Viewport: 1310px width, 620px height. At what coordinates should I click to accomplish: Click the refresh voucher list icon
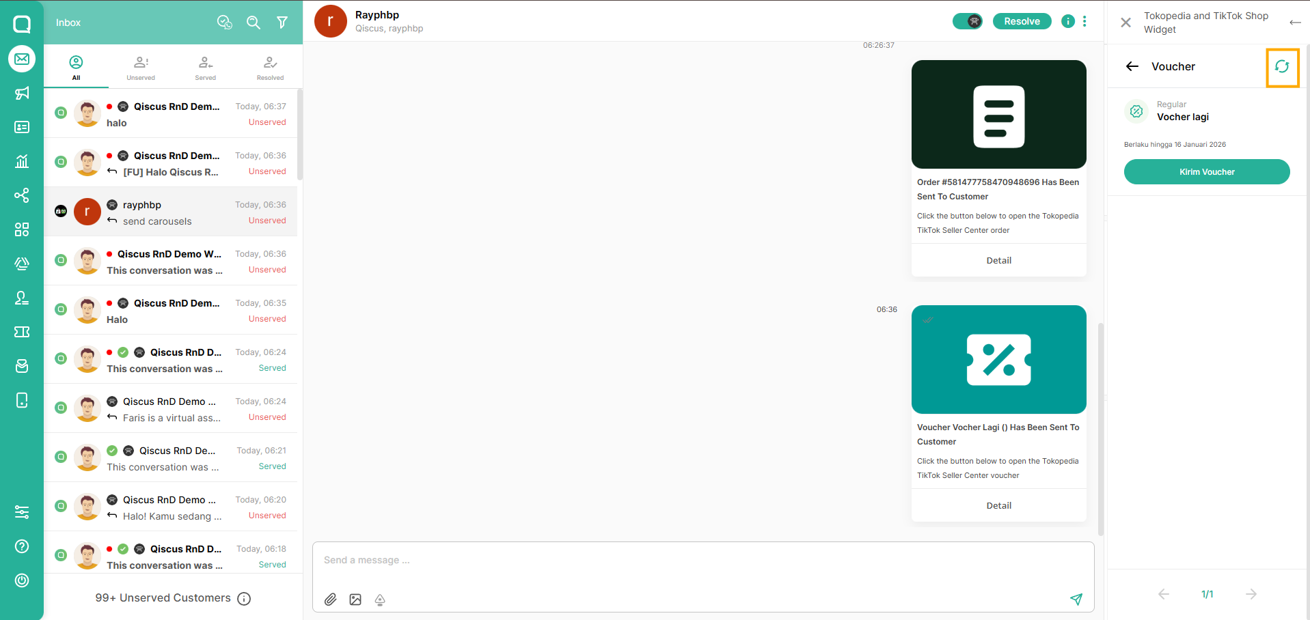1281,67
